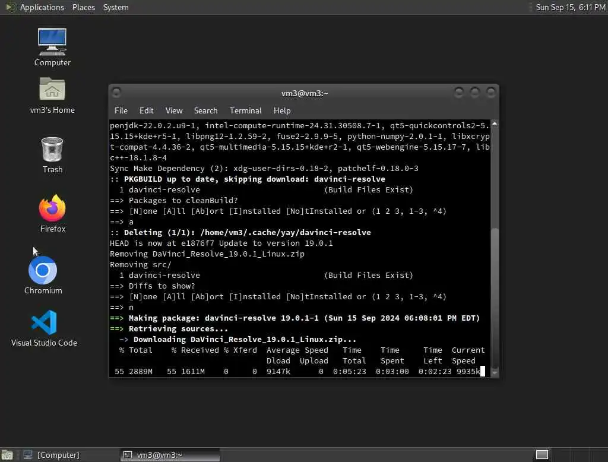Click the terminal scrollbar up arrow
This screenshot has height=462, width=608.
495,124
